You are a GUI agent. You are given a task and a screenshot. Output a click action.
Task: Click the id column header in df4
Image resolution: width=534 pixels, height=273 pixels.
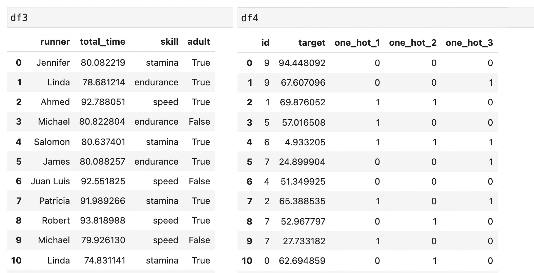(x=265, y=43)
